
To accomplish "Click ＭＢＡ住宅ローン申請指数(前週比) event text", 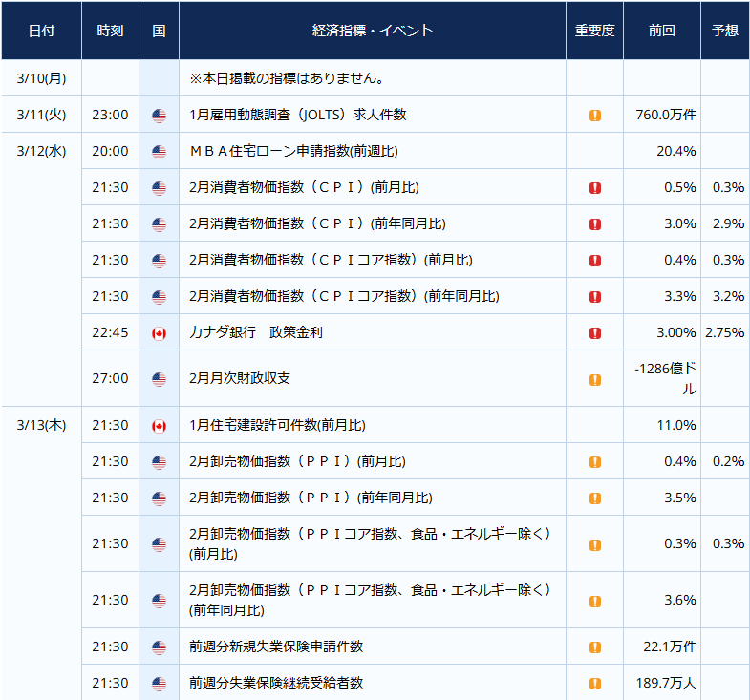I will click(x=293, y=151).
